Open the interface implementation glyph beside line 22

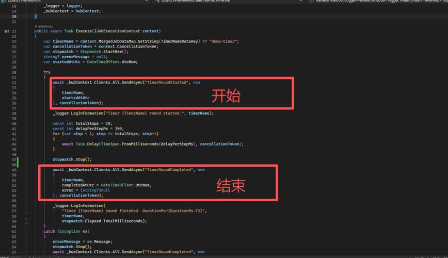[x=6, y=31]
